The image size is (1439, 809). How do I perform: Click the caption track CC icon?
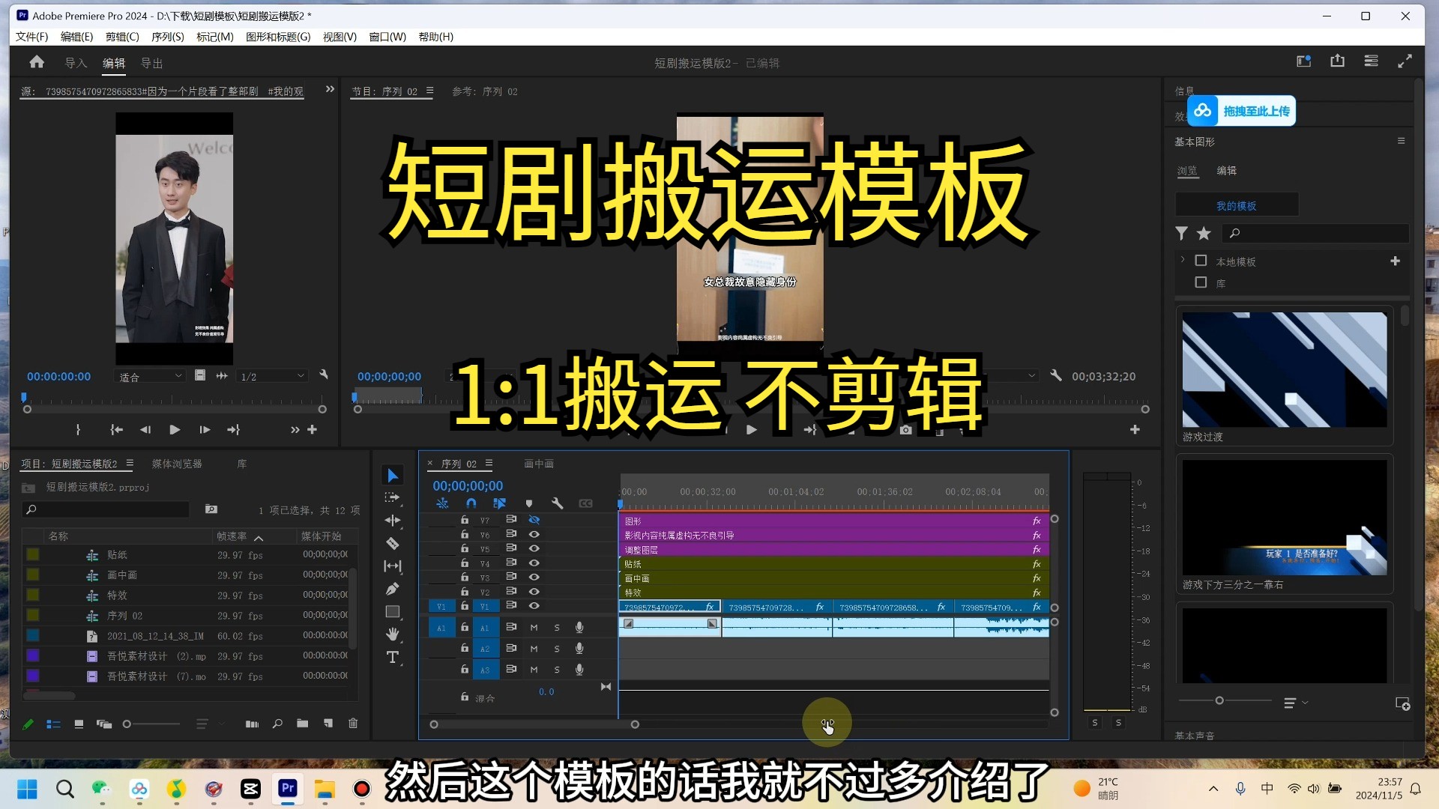pyautogui.click(x=586, y=503)
